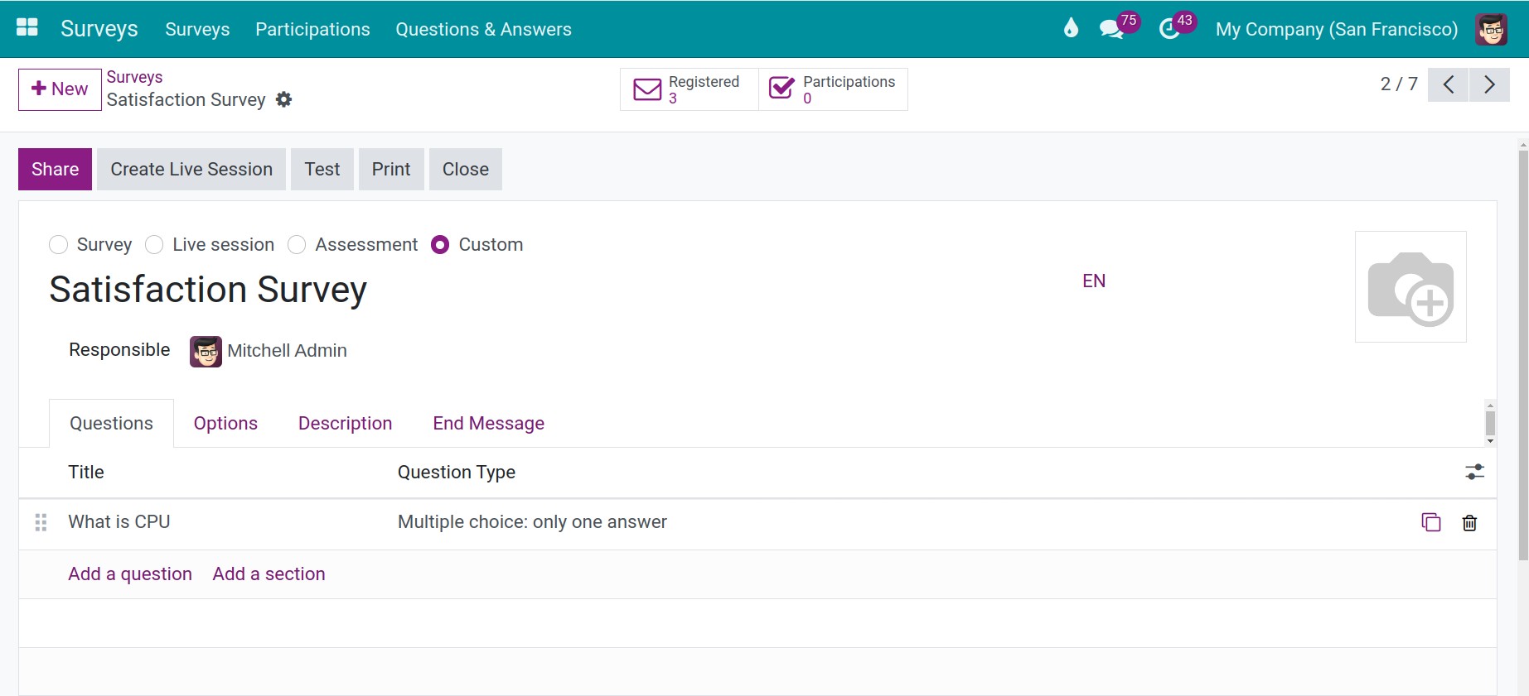Click the New button
Viewport: 1529px width, 696px height.
tap(60, 89)
